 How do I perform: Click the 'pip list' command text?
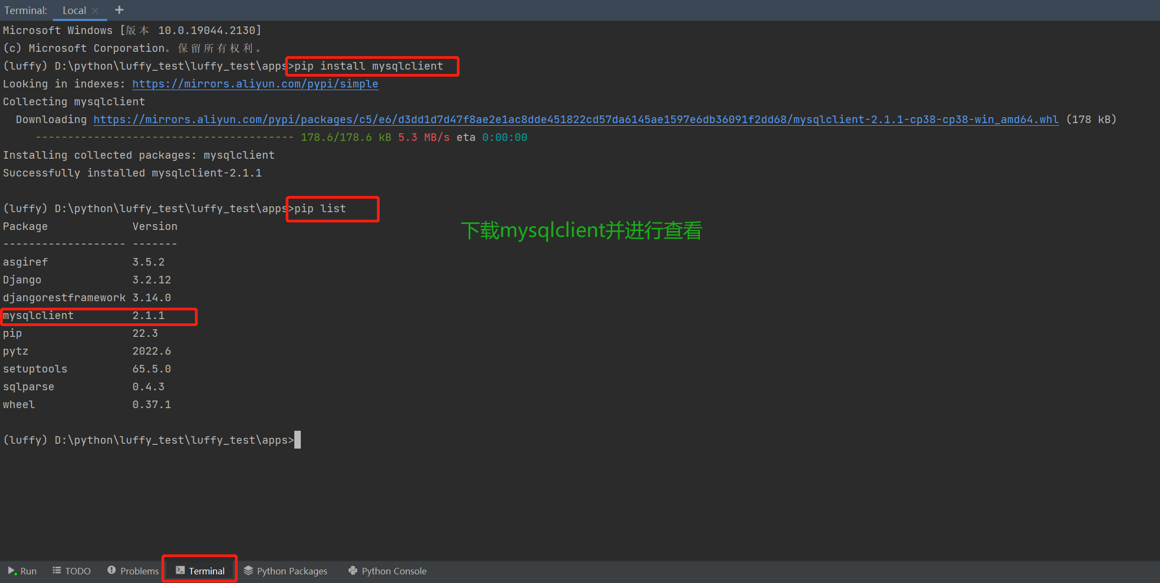point(320,208)
